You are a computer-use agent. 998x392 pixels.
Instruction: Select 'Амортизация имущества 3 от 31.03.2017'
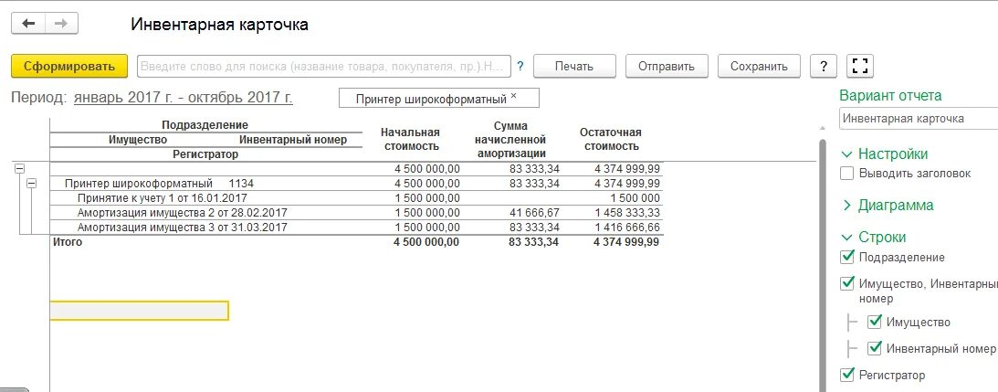pos(182,228)
